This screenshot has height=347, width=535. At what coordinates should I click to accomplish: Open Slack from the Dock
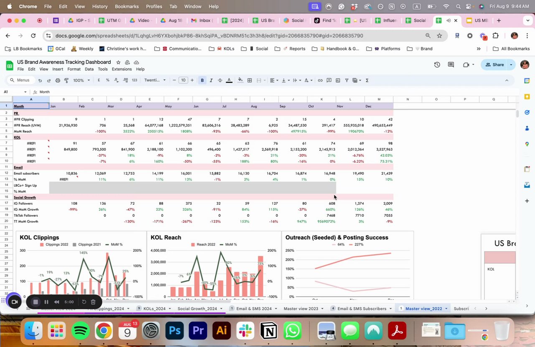[245, 331]
